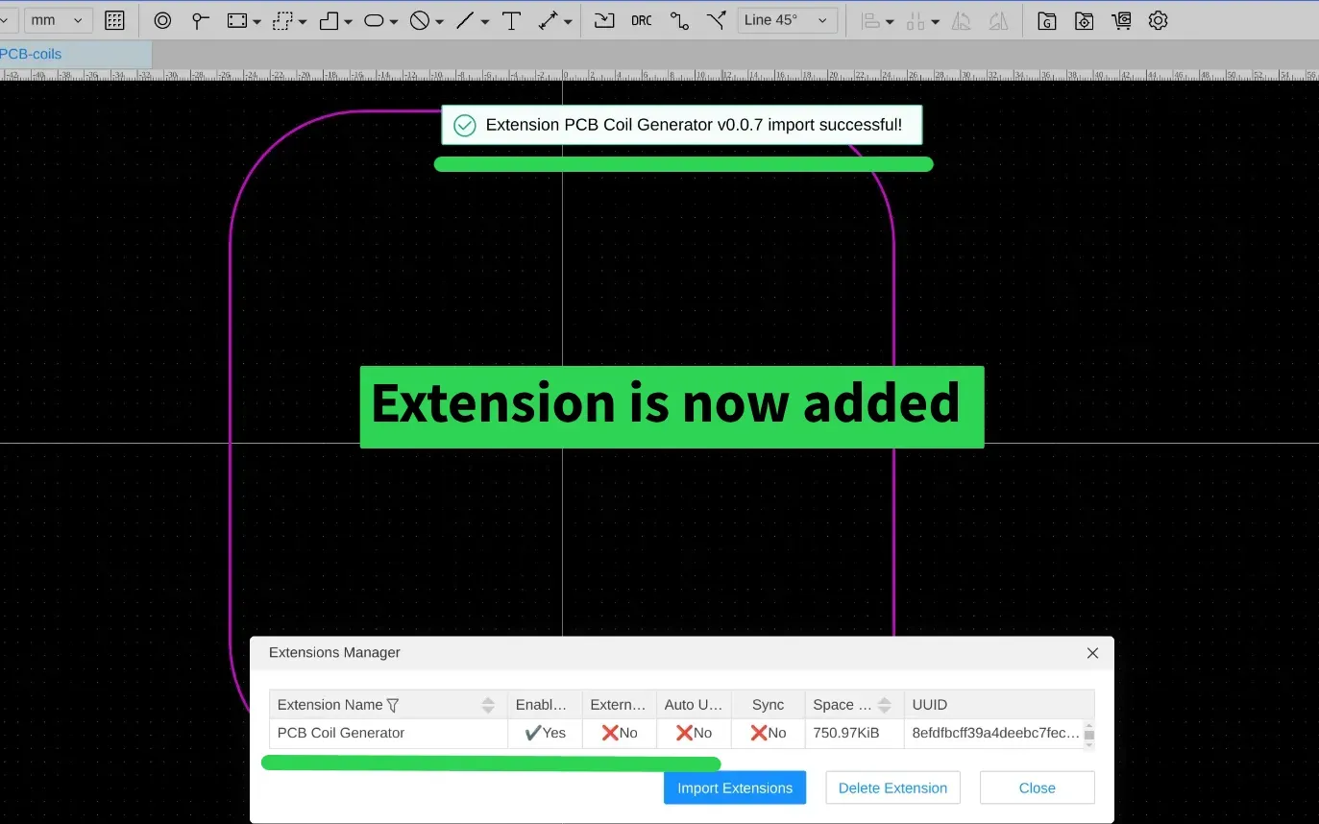Click the Sync column header

tap(769, 705)
